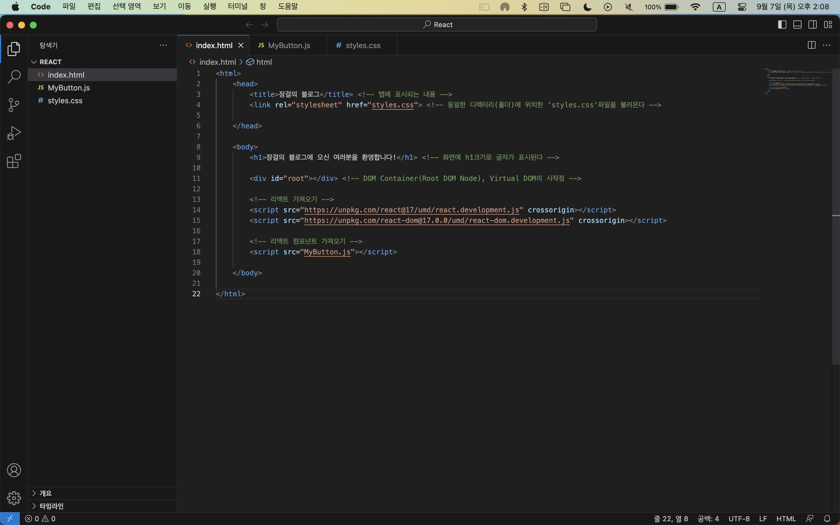Image resolution: width=840 pixels, height=525 pixels.
Task: Switch to the MyButton.js tab
Action: click(289, 45)
